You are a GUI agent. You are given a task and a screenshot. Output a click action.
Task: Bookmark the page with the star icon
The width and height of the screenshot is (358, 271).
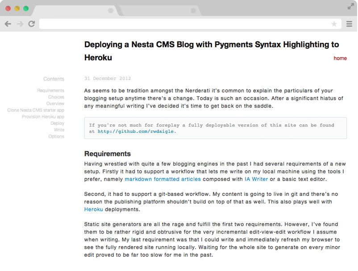[334, 24]
